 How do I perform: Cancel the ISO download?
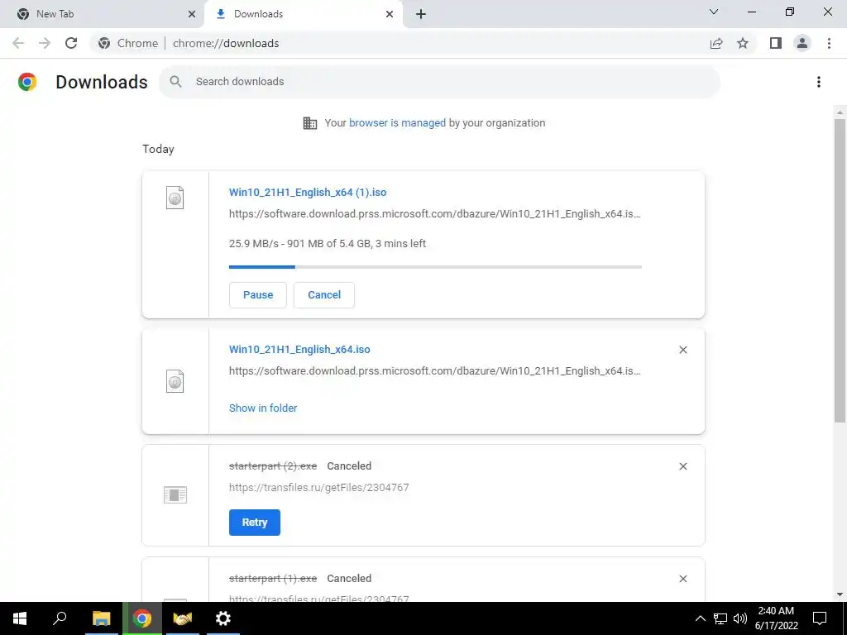324,295
